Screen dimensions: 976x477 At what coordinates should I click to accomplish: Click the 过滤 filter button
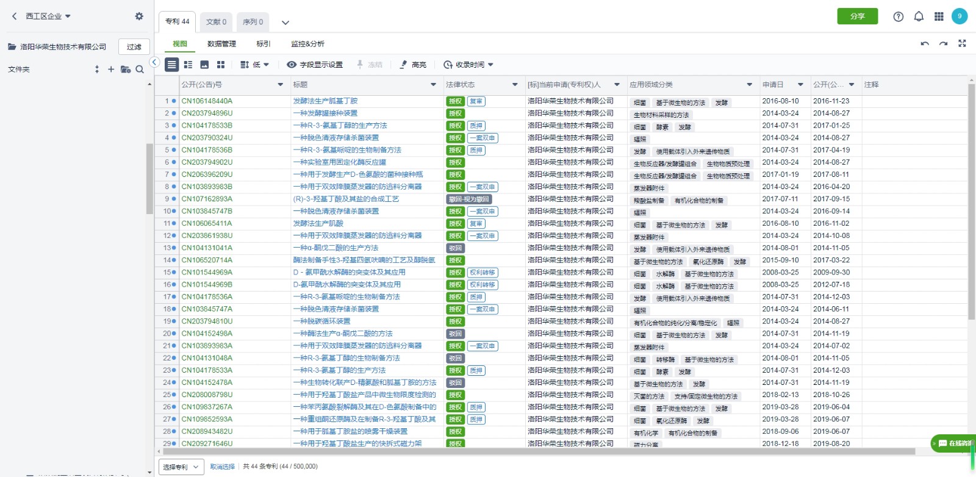pos(134,47)
